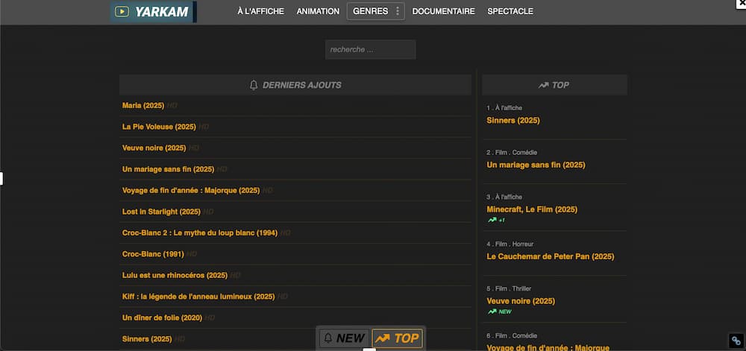
Task: Open Lulu est une rhinocéros (2025)
Action: coord(175,275)
